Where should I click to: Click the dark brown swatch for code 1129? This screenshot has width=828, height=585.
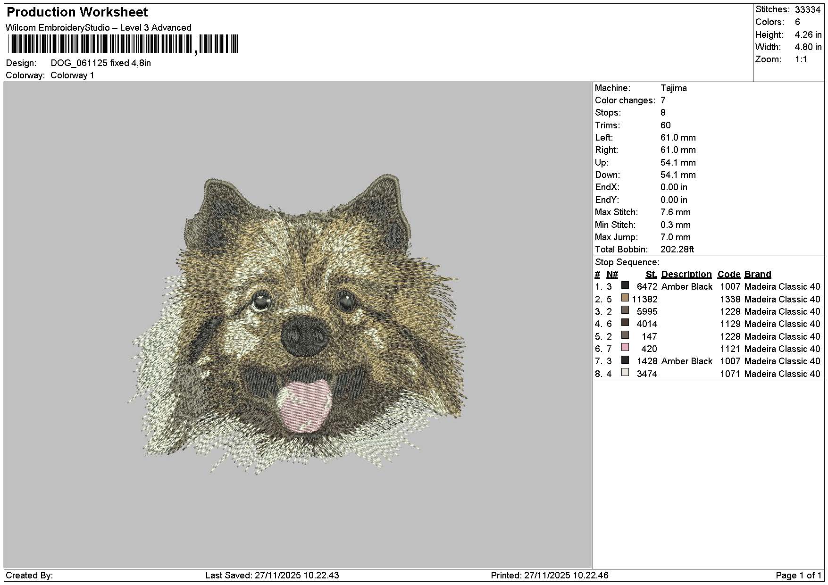point(625,323)
